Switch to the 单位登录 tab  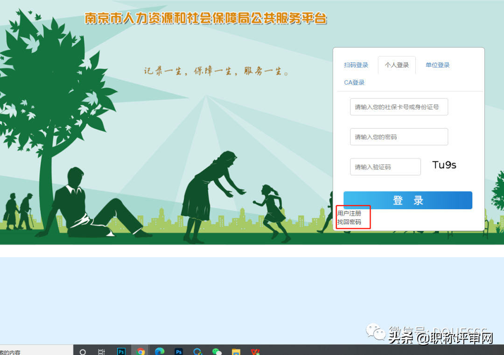(437, 65)
